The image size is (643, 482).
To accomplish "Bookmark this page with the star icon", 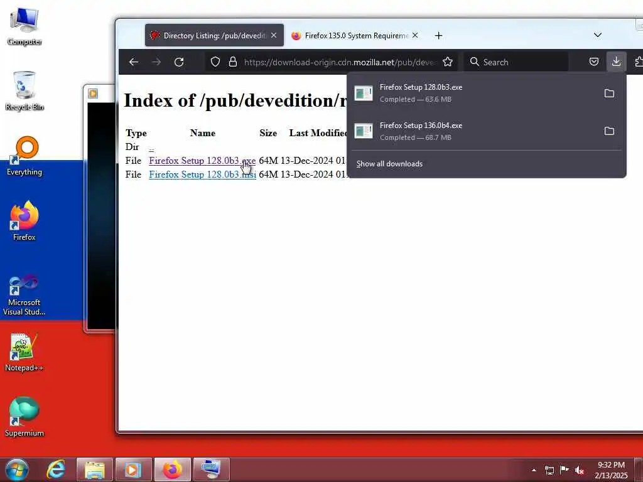I will (448, 62).
